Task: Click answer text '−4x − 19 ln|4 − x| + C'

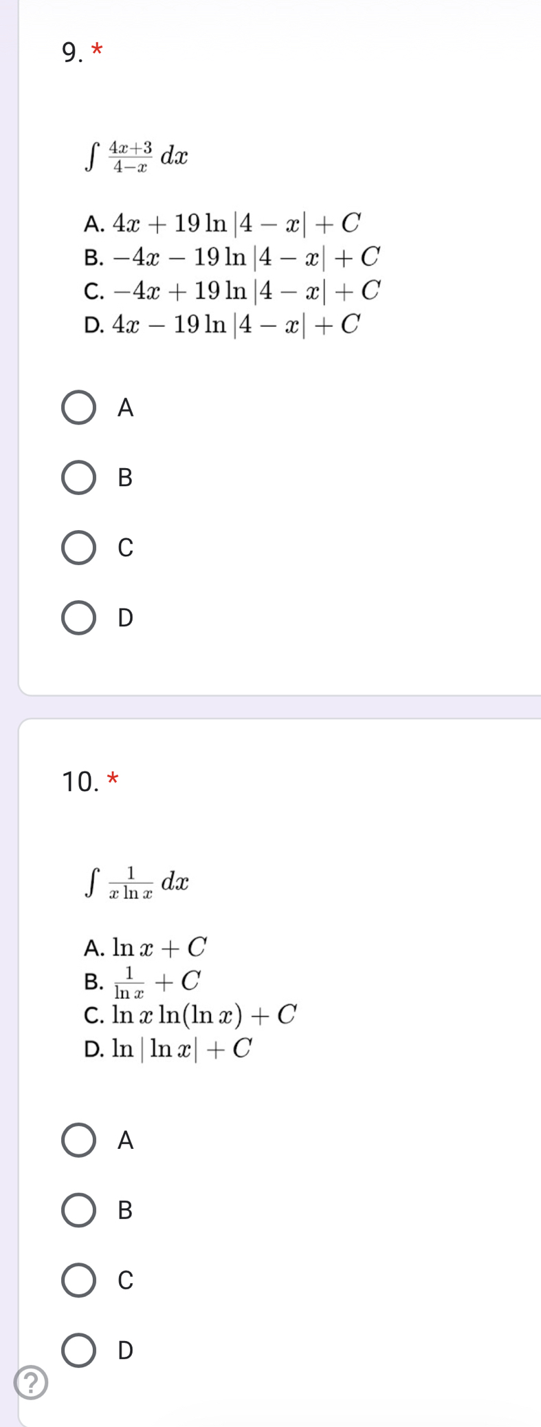Action: point(246,257)
